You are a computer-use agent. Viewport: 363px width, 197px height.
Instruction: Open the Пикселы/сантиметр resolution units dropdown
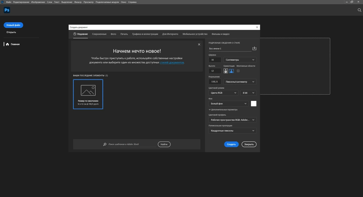click(240, 82)
